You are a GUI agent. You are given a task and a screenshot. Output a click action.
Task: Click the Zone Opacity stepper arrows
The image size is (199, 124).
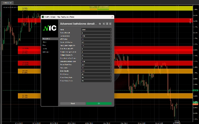[111, 71]
